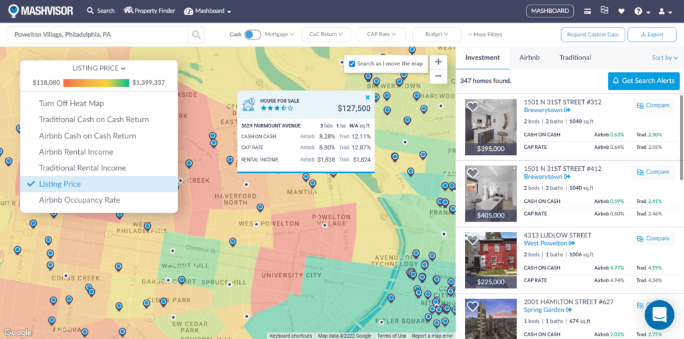Expand the CoC Return filter dropdown

coord(325,34)
